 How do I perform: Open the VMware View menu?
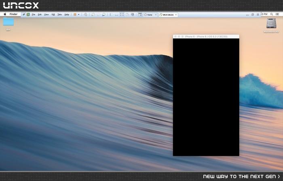(46, 15)
